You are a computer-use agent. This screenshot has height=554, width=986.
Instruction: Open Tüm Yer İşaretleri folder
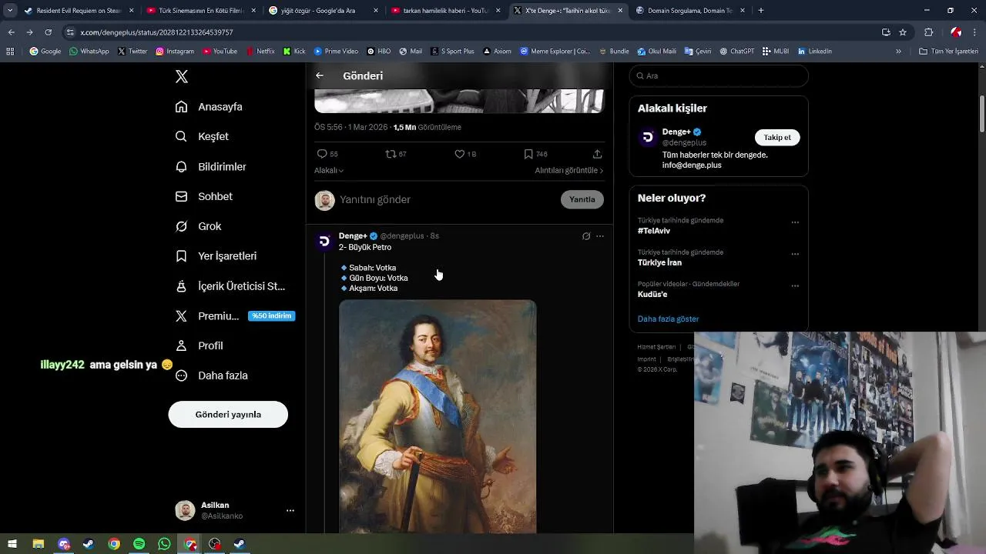pyautogui.click(x=948, y=52)
